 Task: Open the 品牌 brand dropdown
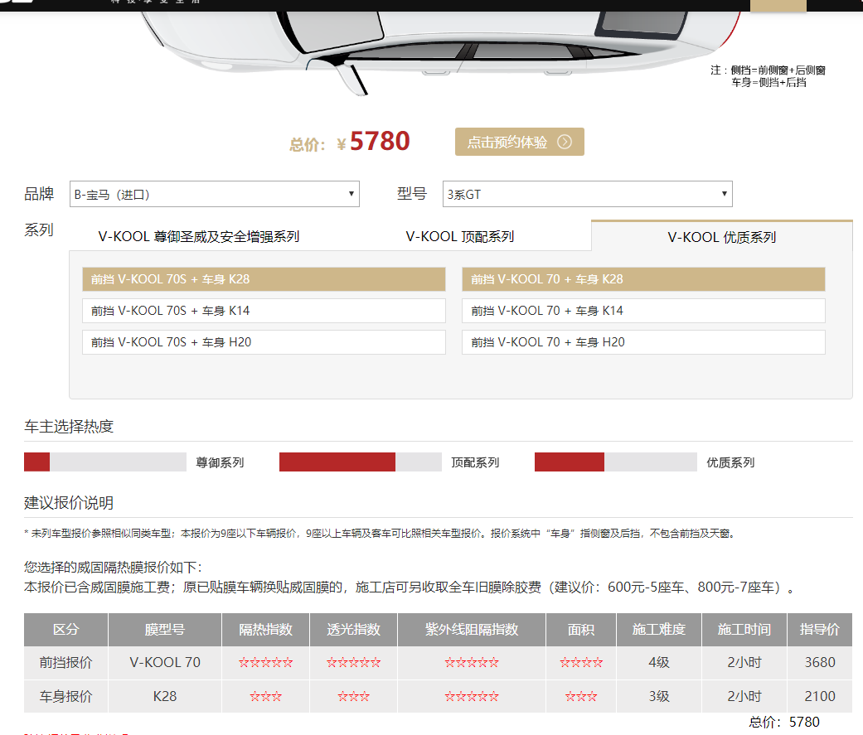click(x=215, y=194)
